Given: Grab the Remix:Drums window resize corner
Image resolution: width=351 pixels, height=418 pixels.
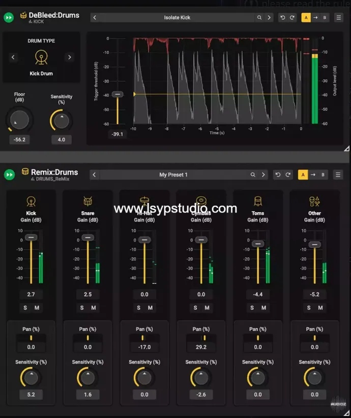Looking at the screenshot, I should click(x=346, y=413).
